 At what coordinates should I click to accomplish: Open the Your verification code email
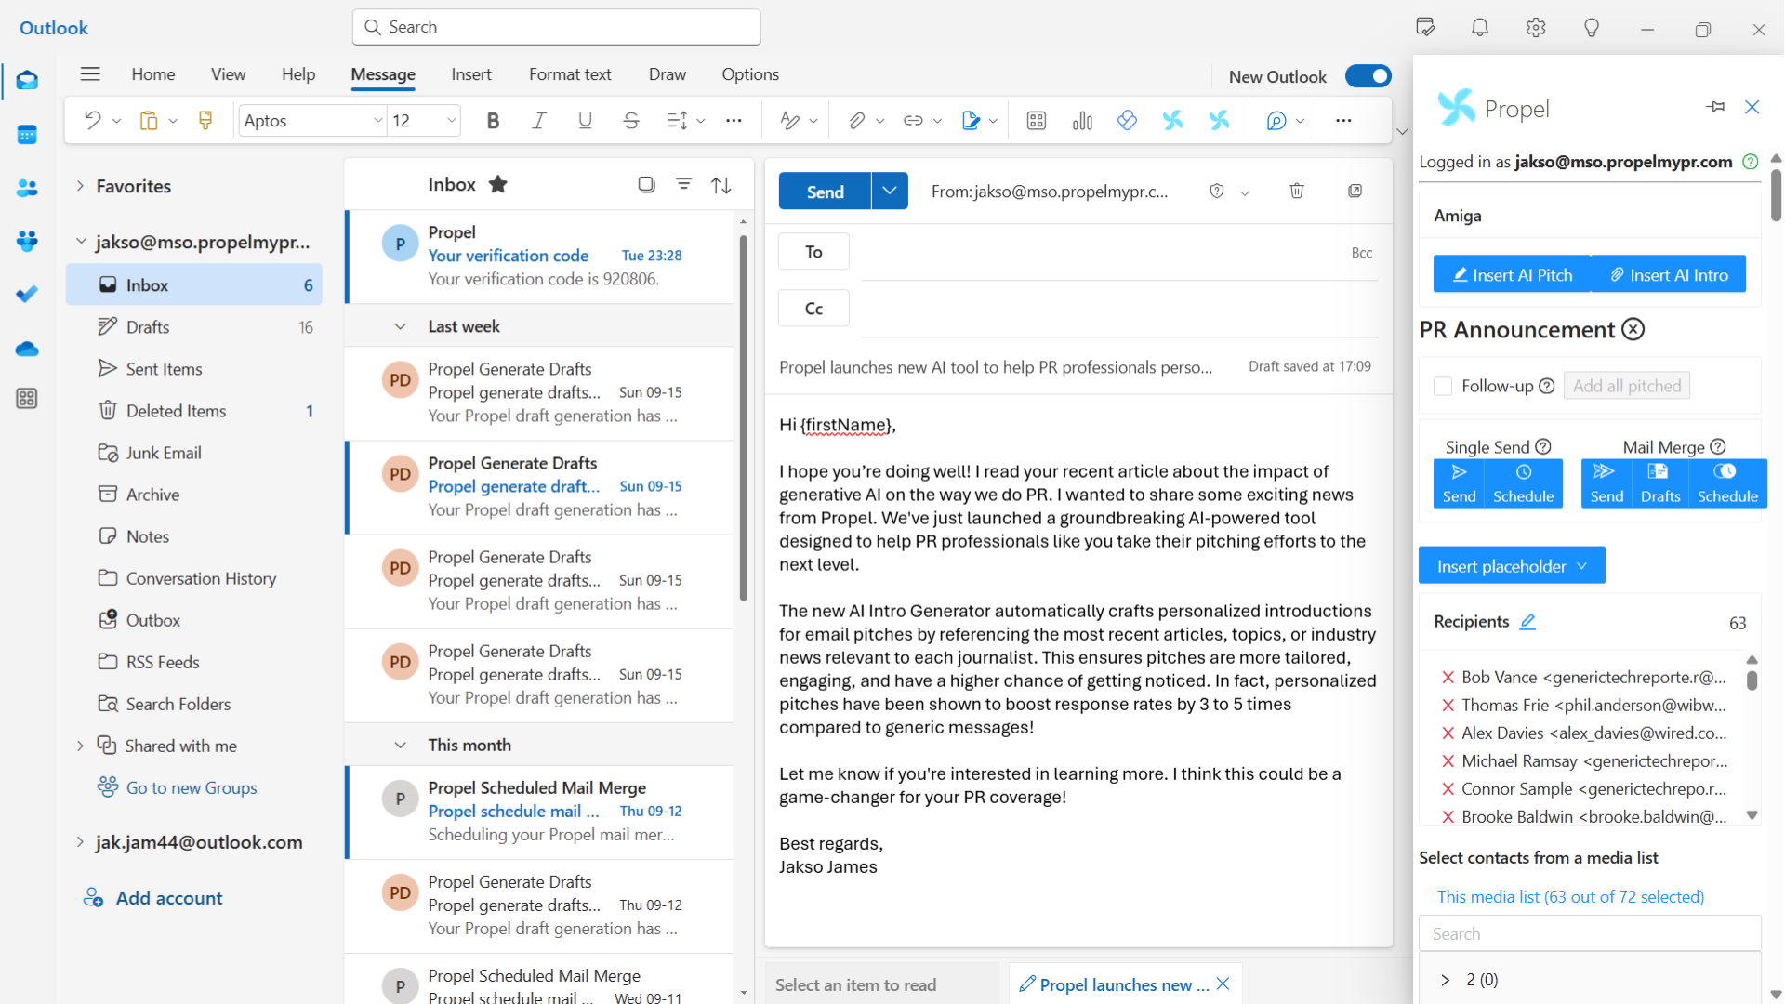pos(539,256)
